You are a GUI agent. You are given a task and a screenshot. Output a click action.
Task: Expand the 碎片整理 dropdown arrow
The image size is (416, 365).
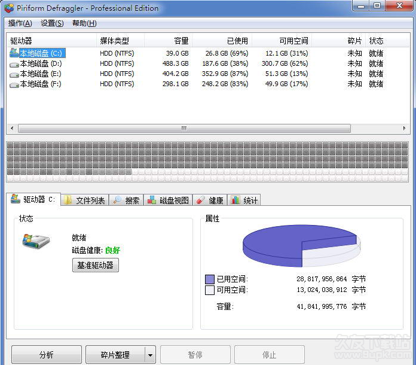(151, 355)
